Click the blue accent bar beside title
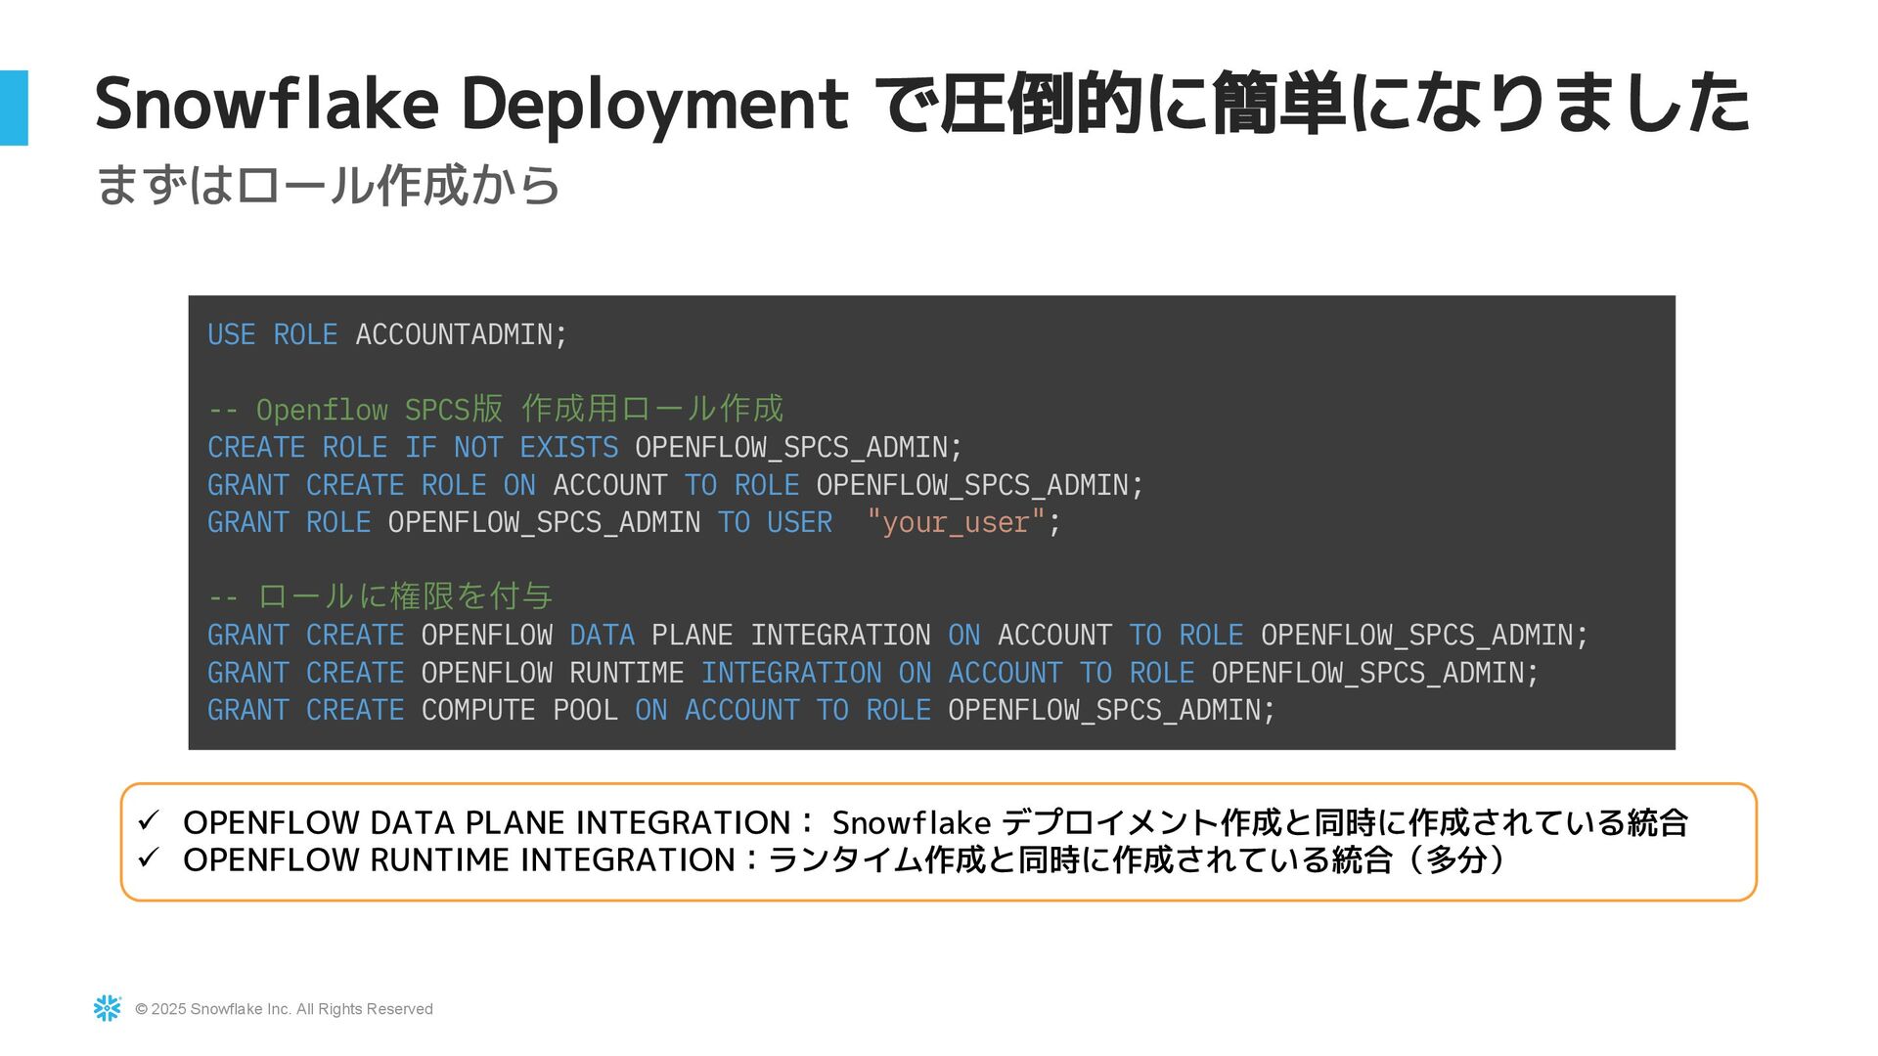This screenshot has height=1056, width=1878. pyautogui.click(x=14, y=108)
